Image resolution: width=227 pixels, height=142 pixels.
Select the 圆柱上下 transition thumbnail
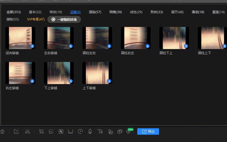212,38
